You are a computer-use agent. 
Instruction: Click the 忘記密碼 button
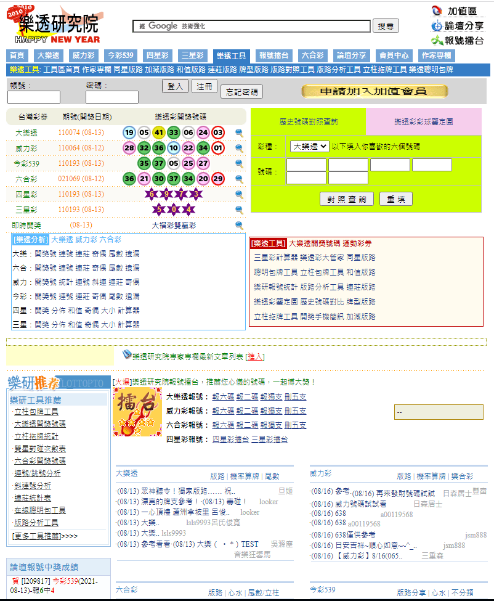pyautogui.click(x=241, y=92)
